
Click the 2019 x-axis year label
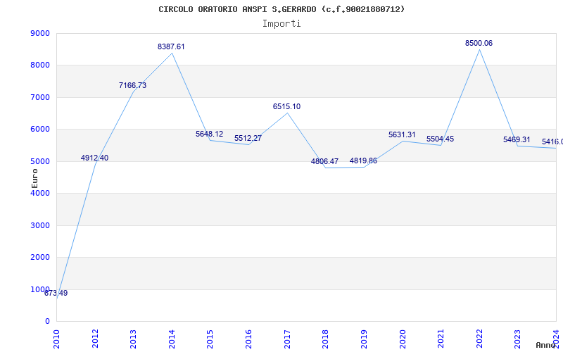pos(364,339)
